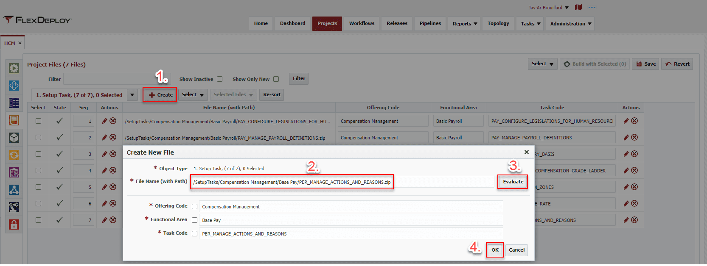Screen dimensions: 707x266
Task: Delete row 7 with left X icon
Action: pos(113,220)
